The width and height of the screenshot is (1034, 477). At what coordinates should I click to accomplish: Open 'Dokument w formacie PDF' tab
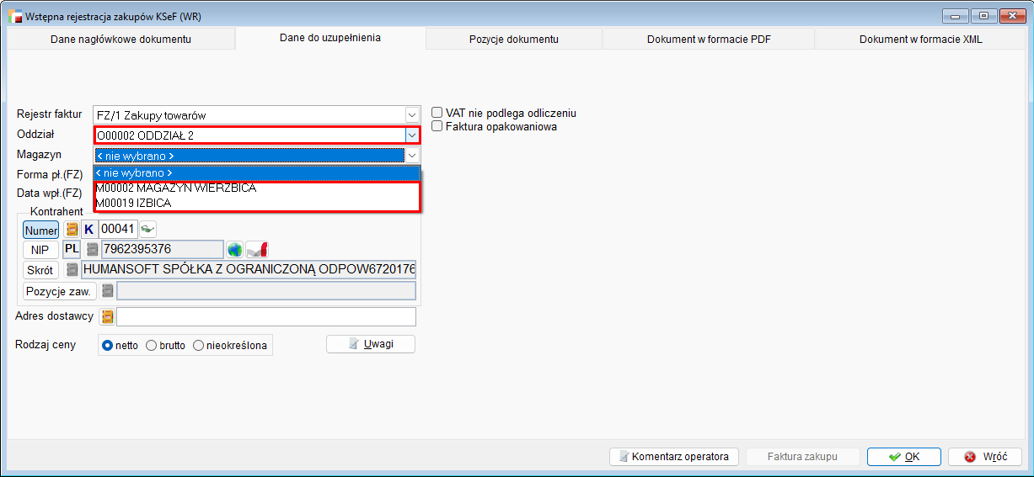point(709,39)
